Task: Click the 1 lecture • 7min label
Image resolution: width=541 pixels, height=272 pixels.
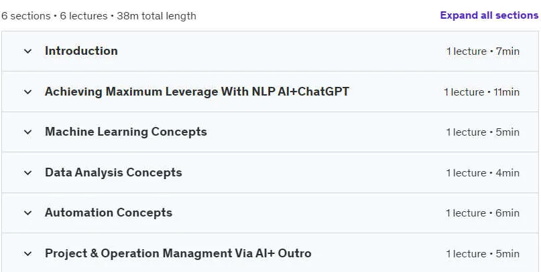Action: coord(483,51)
